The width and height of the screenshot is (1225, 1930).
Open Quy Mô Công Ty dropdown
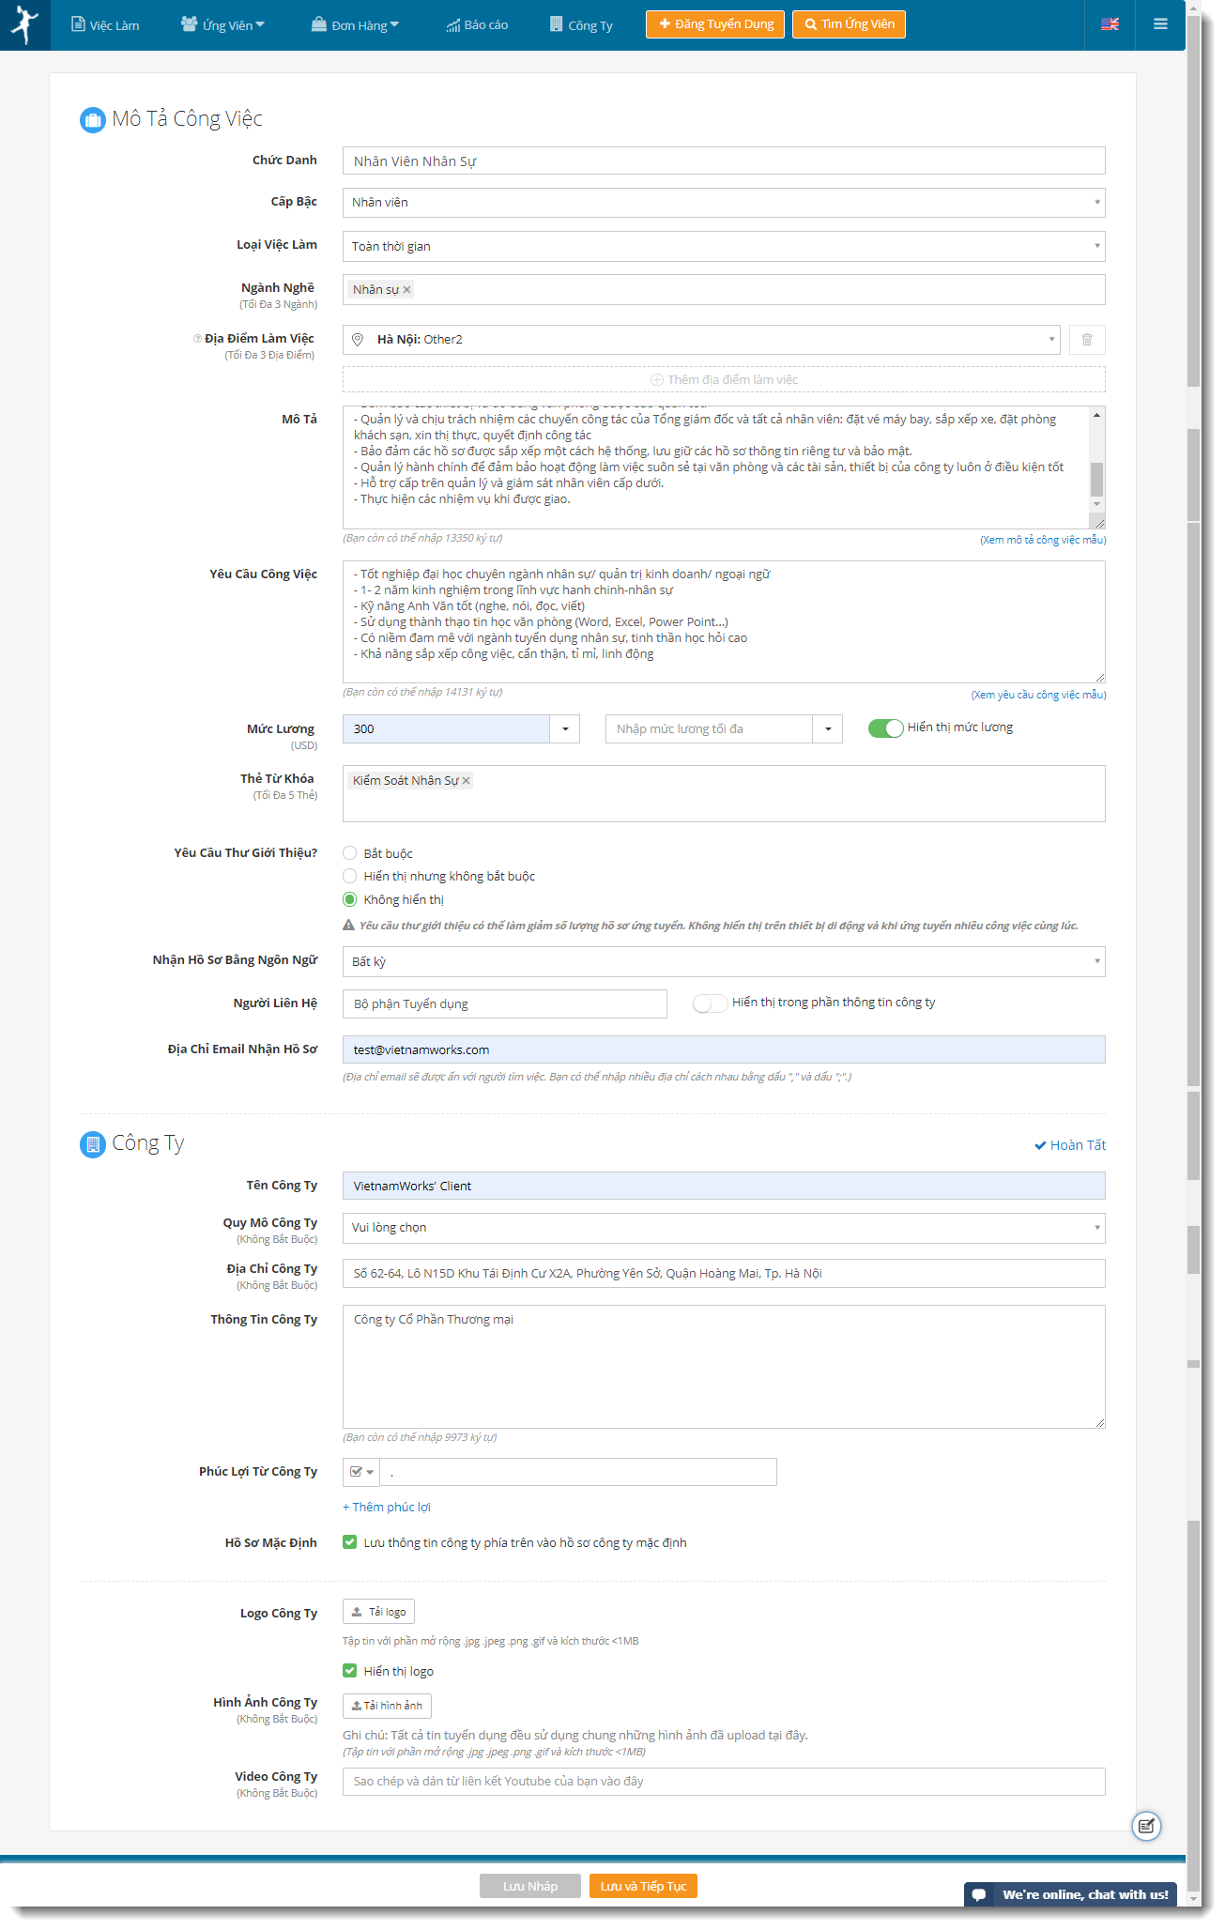click(724, 1229)
